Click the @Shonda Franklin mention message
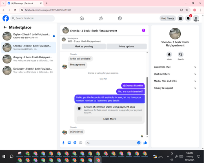Image resolution: width=204 pixels, height=163 pixels. [133, 86]
